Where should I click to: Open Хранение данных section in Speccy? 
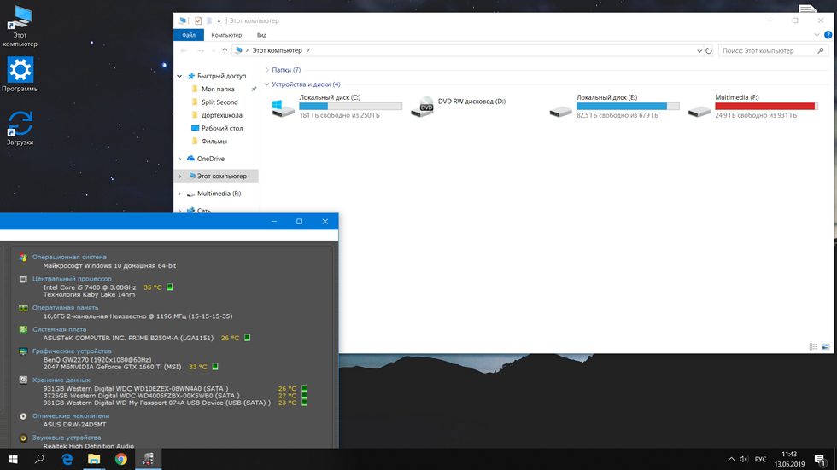pos(61,380)
